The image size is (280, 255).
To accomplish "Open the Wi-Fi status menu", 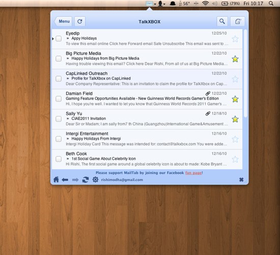I will 205,4.
